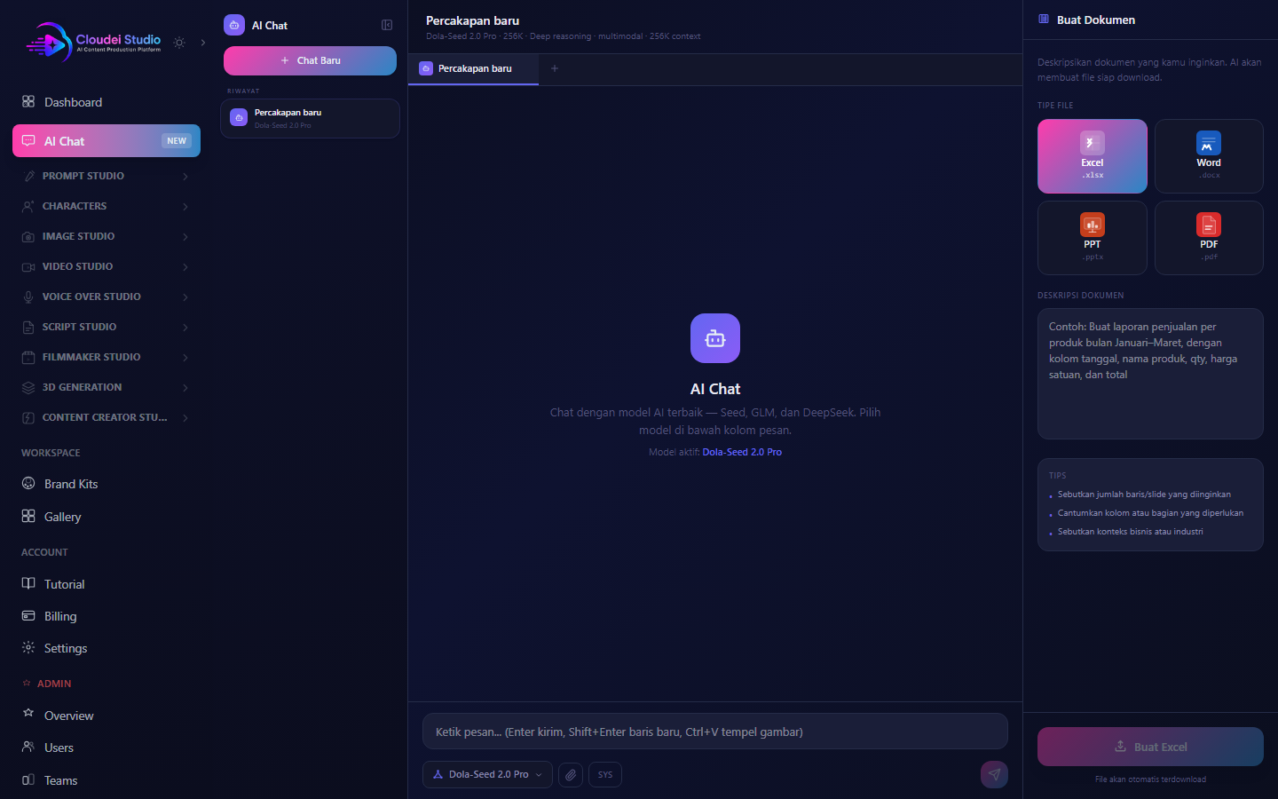Expand the VIDEO STUDIO section

point(106,266)
